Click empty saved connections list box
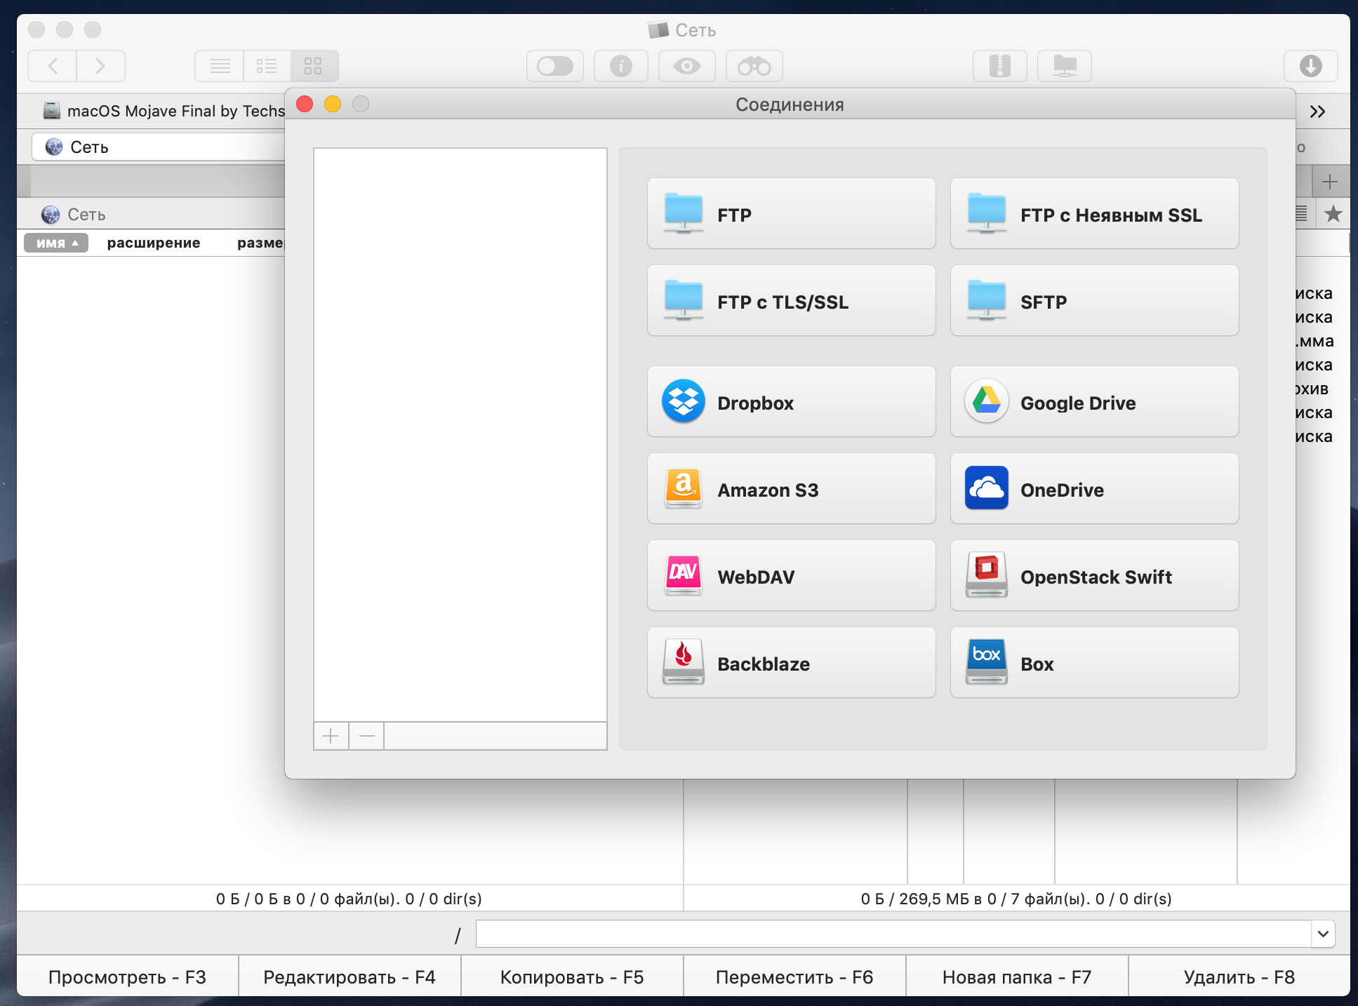Image resolution: width=1358 pixels, height=1006 pixels. click(460, 434)
